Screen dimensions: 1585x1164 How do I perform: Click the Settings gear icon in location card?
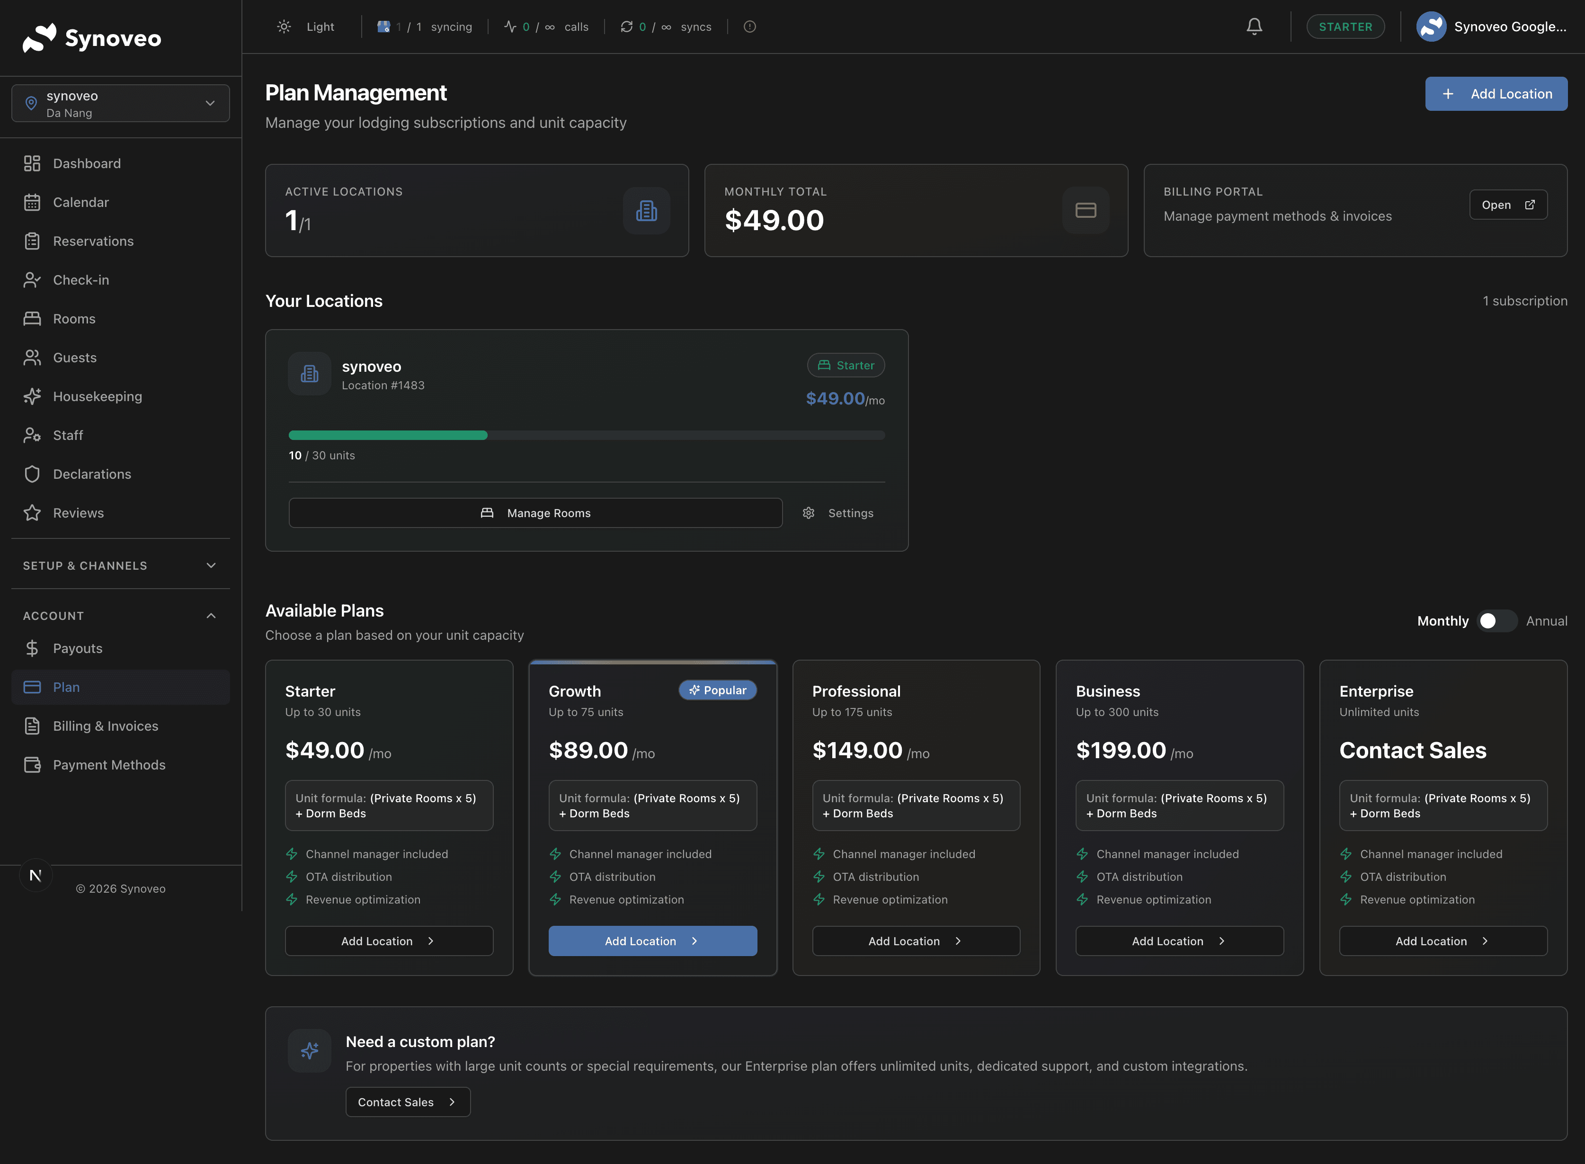click(809, 513)
